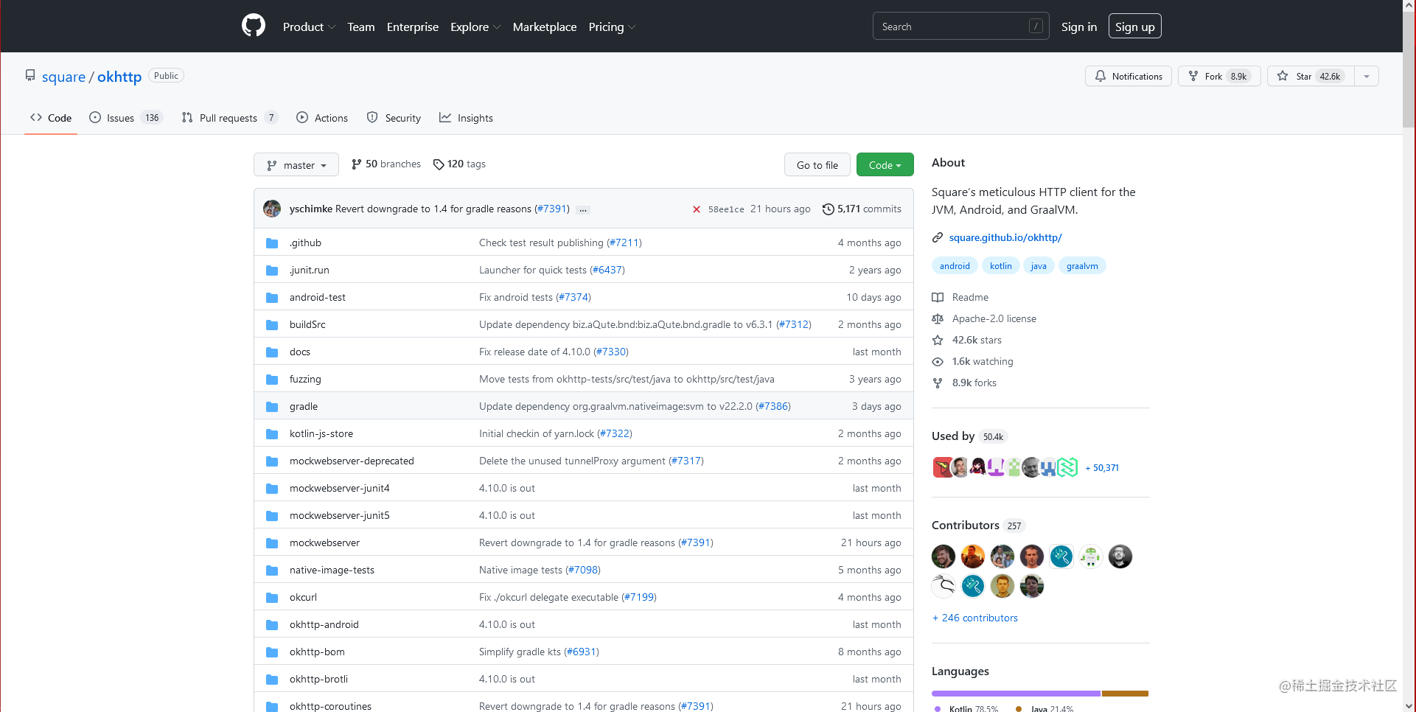Screen dimensions: 1416x712
Task: Switch to the Actions tab
Action: tap(322, 118)
